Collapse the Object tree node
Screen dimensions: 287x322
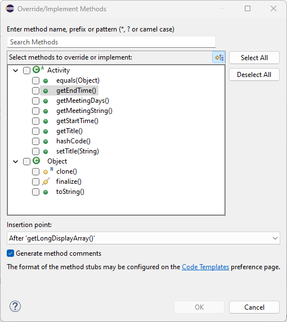[15, 161]
